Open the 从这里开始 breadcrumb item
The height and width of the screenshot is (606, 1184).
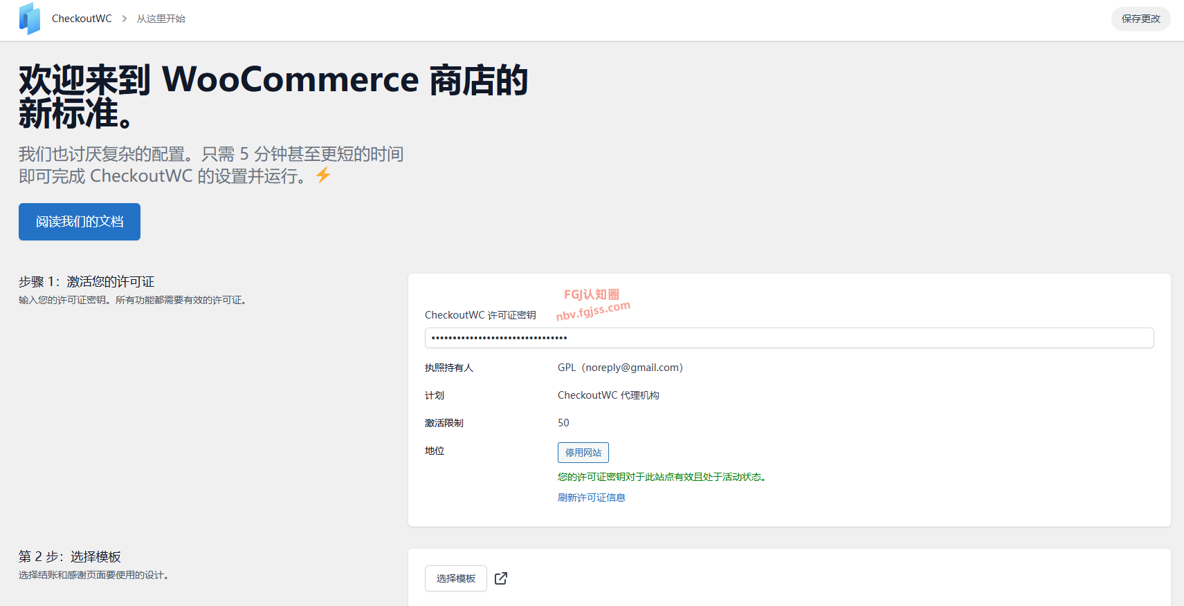pos(161,19)
